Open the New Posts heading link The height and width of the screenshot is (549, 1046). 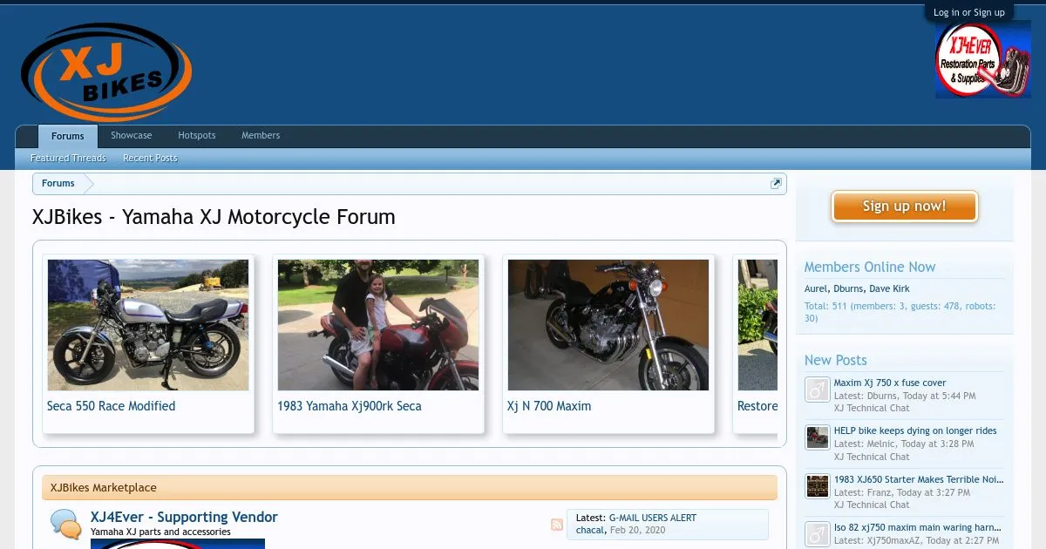(x=836, y=360)
